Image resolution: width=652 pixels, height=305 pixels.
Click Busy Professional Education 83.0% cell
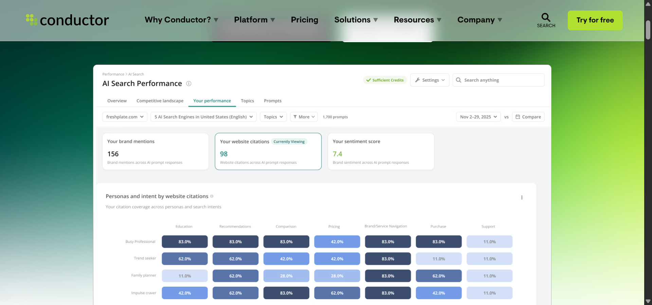tap(185, 242)
